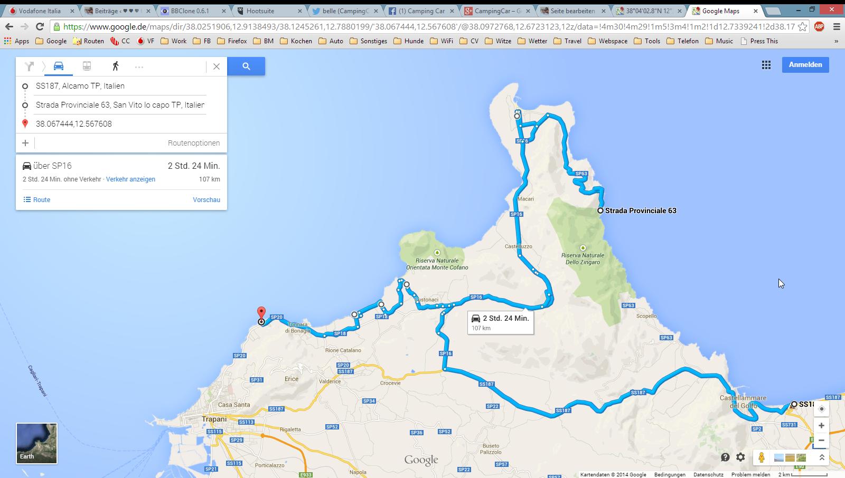The height and width of the screenshot is (478, 845).
Task: Open the Kochen bookmark folder
Action: click(296, 41)
